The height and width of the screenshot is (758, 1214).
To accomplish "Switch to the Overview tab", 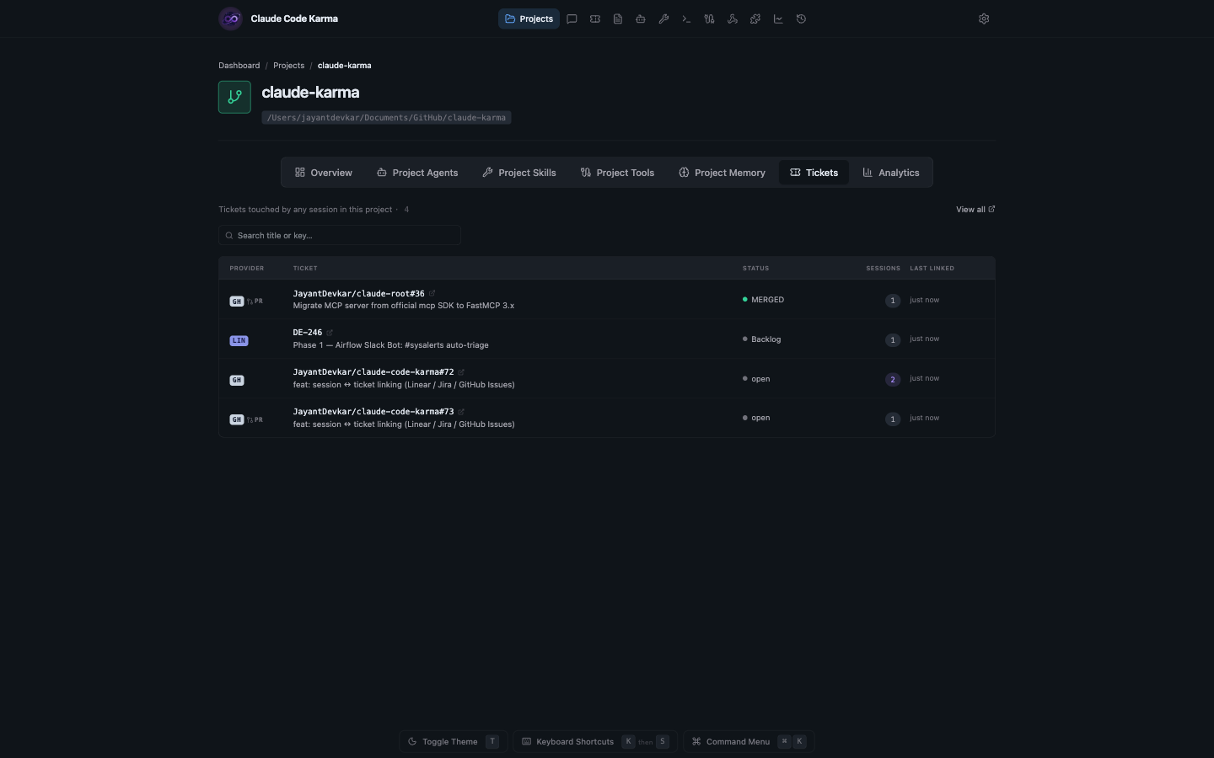I will (x=324, y=173).
